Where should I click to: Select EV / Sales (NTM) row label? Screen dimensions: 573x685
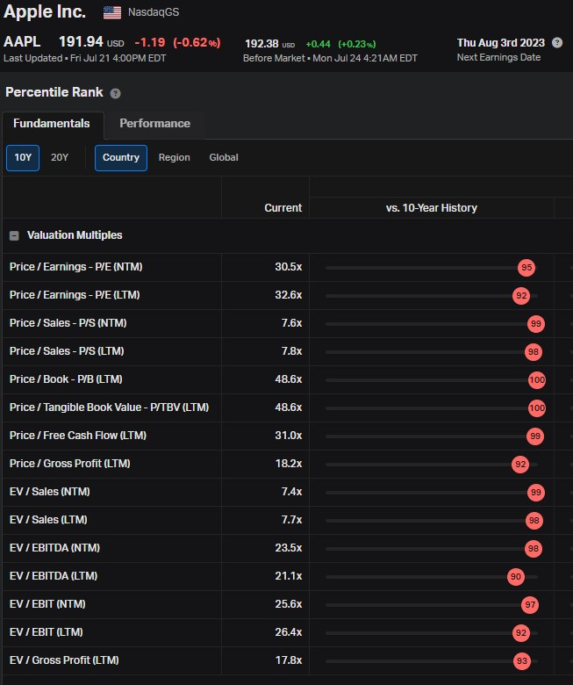(x=50, y=492)
